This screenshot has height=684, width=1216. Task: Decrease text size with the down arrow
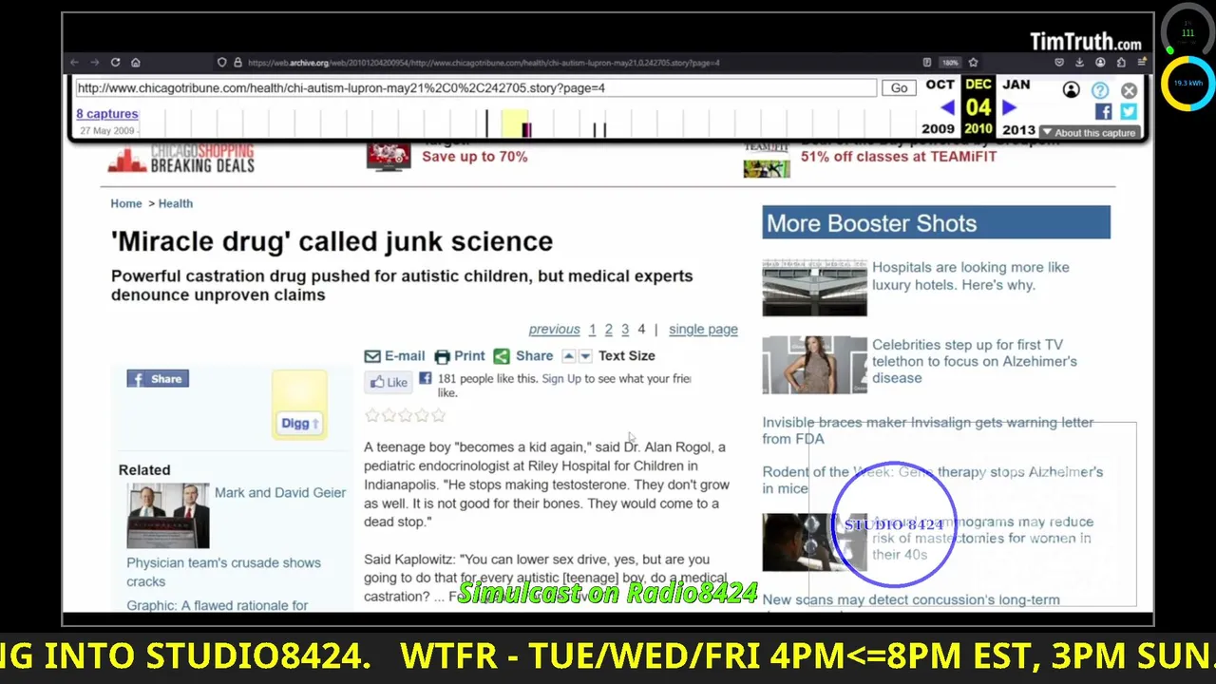[x=585, y=356]
